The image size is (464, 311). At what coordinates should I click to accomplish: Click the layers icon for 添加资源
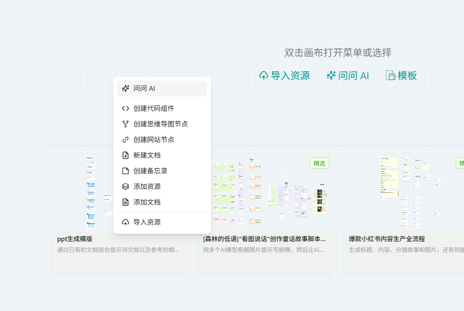(126, 187)
